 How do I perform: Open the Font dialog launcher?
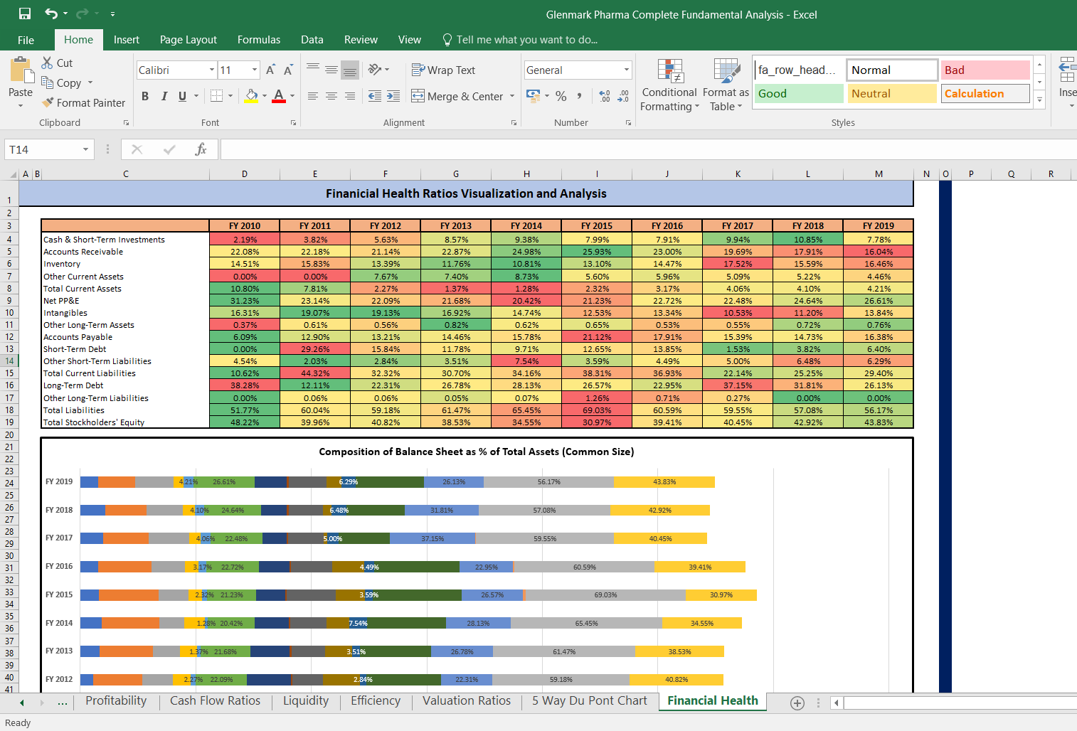[x=293, y=123]
